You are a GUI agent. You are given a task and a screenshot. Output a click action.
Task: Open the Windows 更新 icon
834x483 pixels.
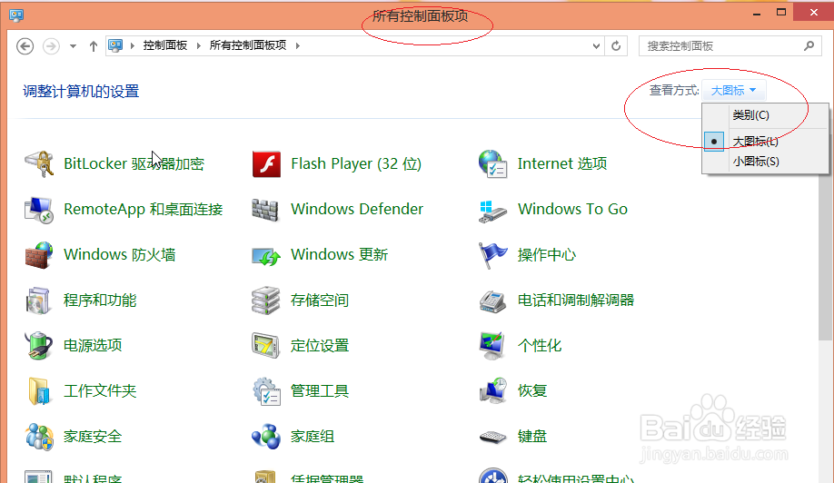click(266, 256)
